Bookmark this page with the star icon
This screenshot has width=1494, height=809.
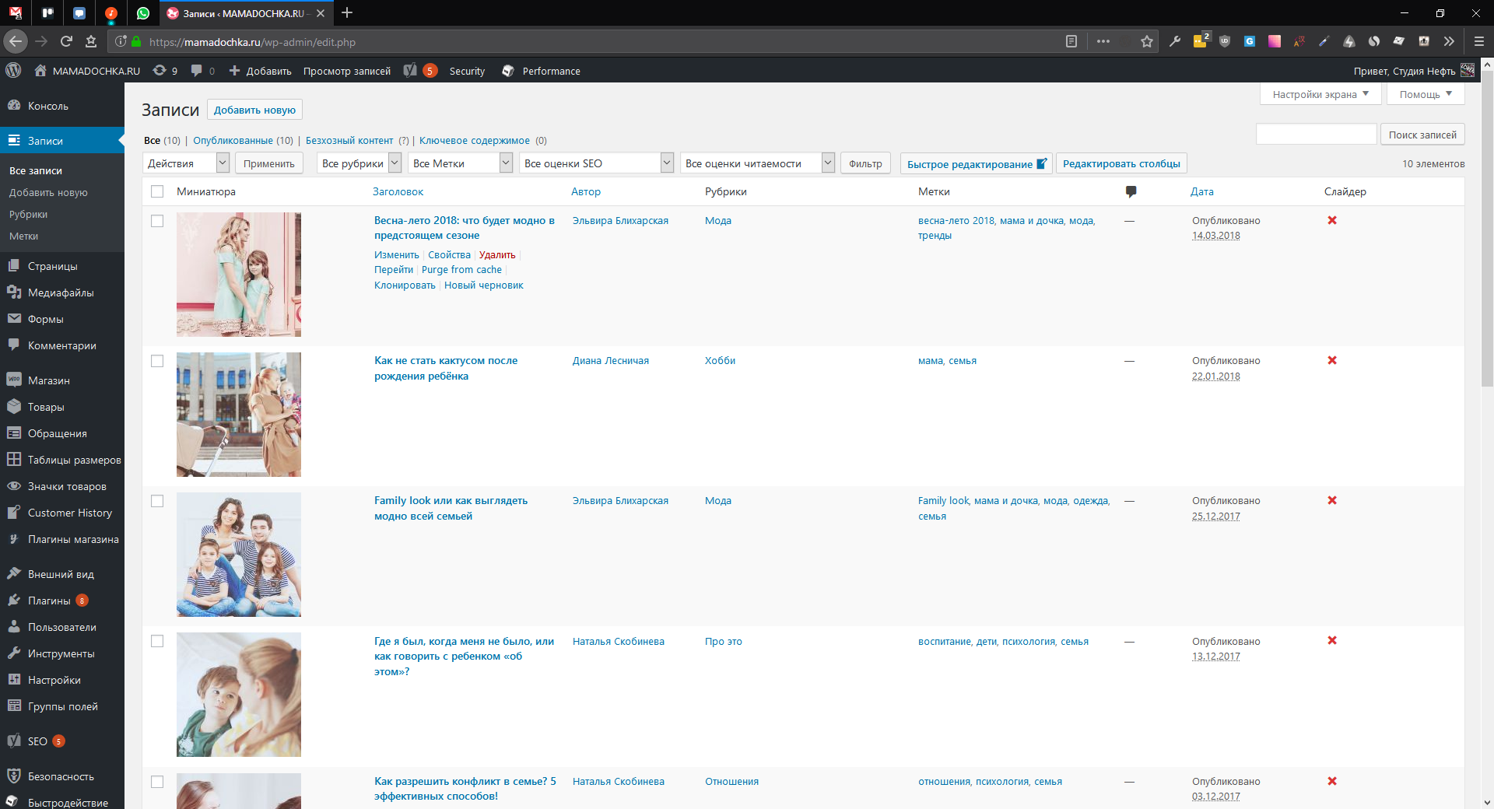[1146, 42]
